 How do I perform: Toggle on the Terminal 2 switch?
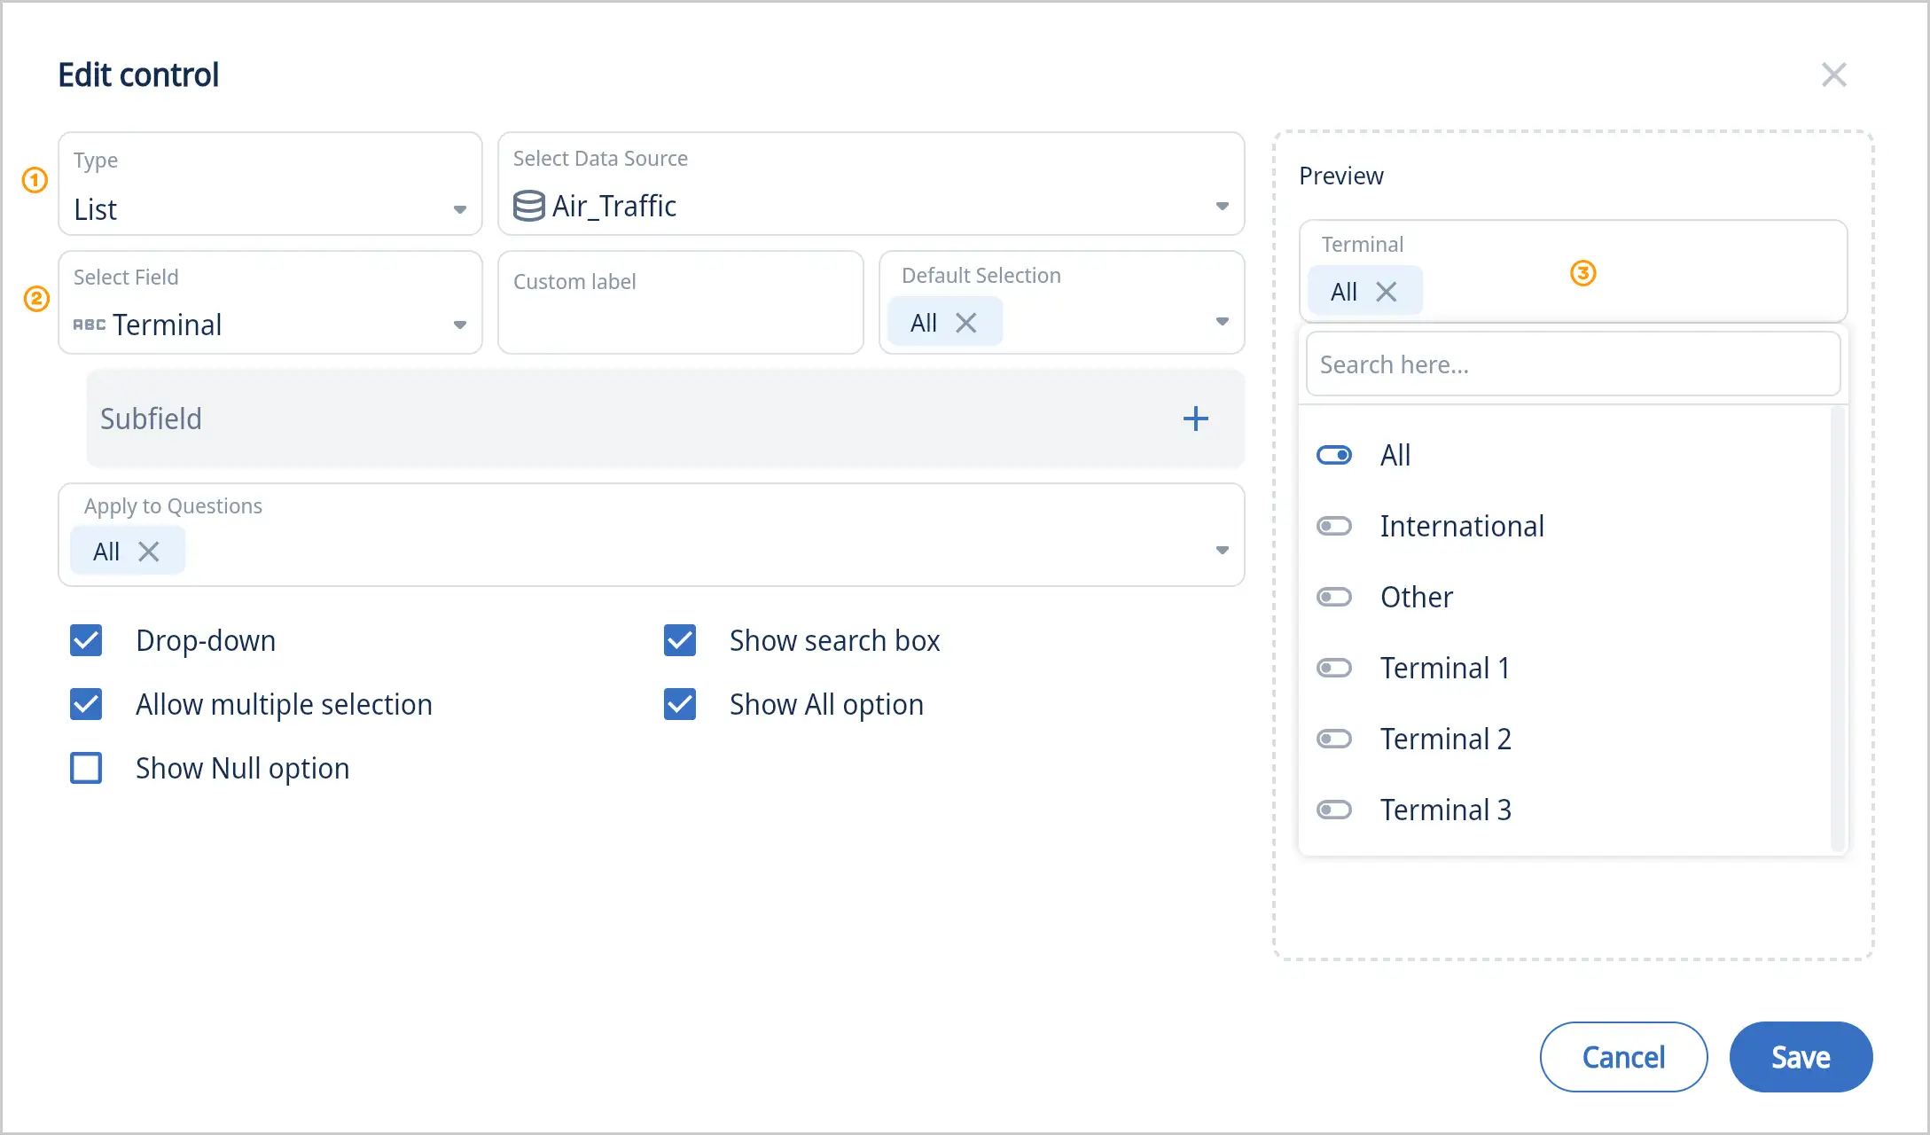click(x=1334, y=739)
